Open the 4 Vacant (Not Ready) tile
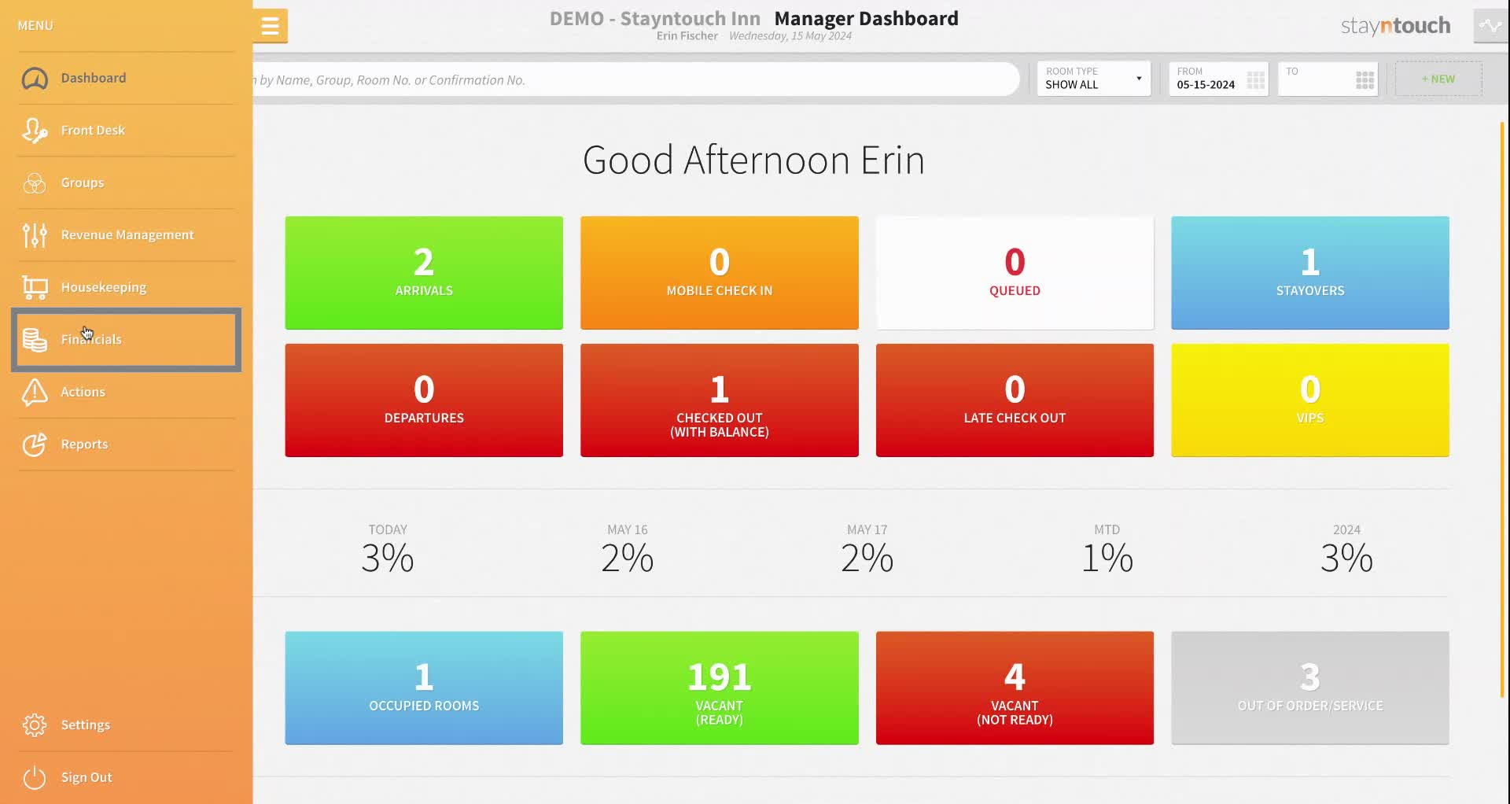Screen dimensions: 1510x804 [1015, 688]
